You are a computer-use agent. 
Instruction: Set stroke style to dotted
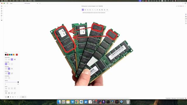(12, 64)
